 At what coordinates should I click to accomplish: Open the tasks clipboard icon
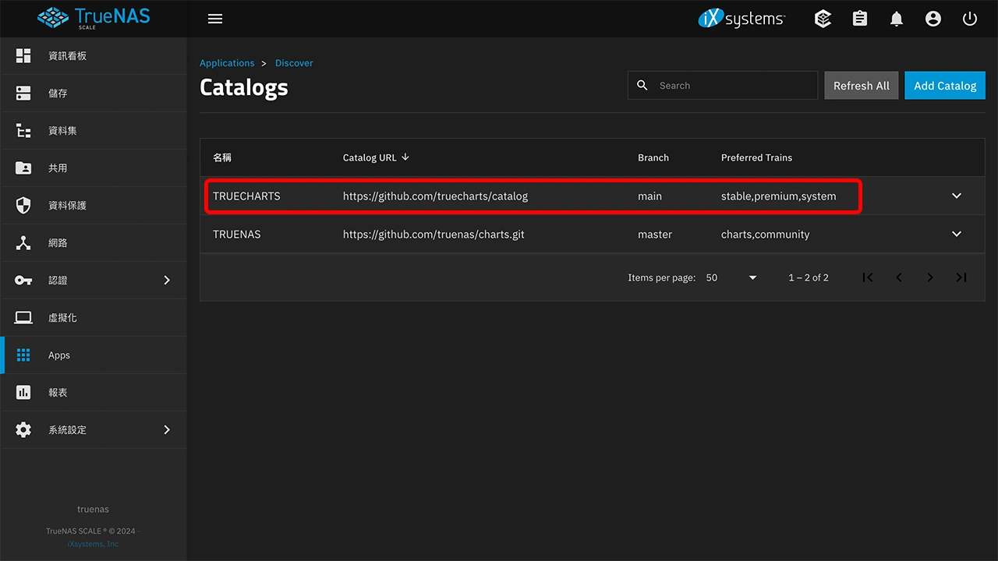click(860, 19)
